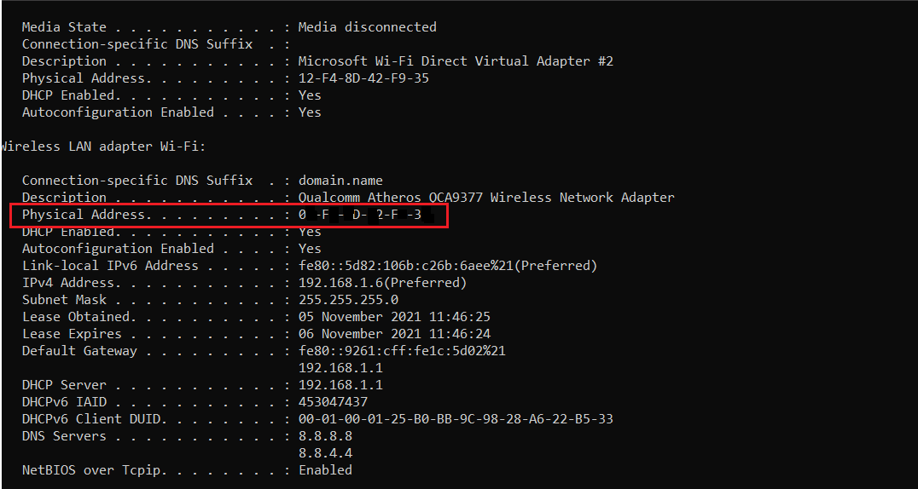Click the highlighted Physical Address line

(229, 215)
